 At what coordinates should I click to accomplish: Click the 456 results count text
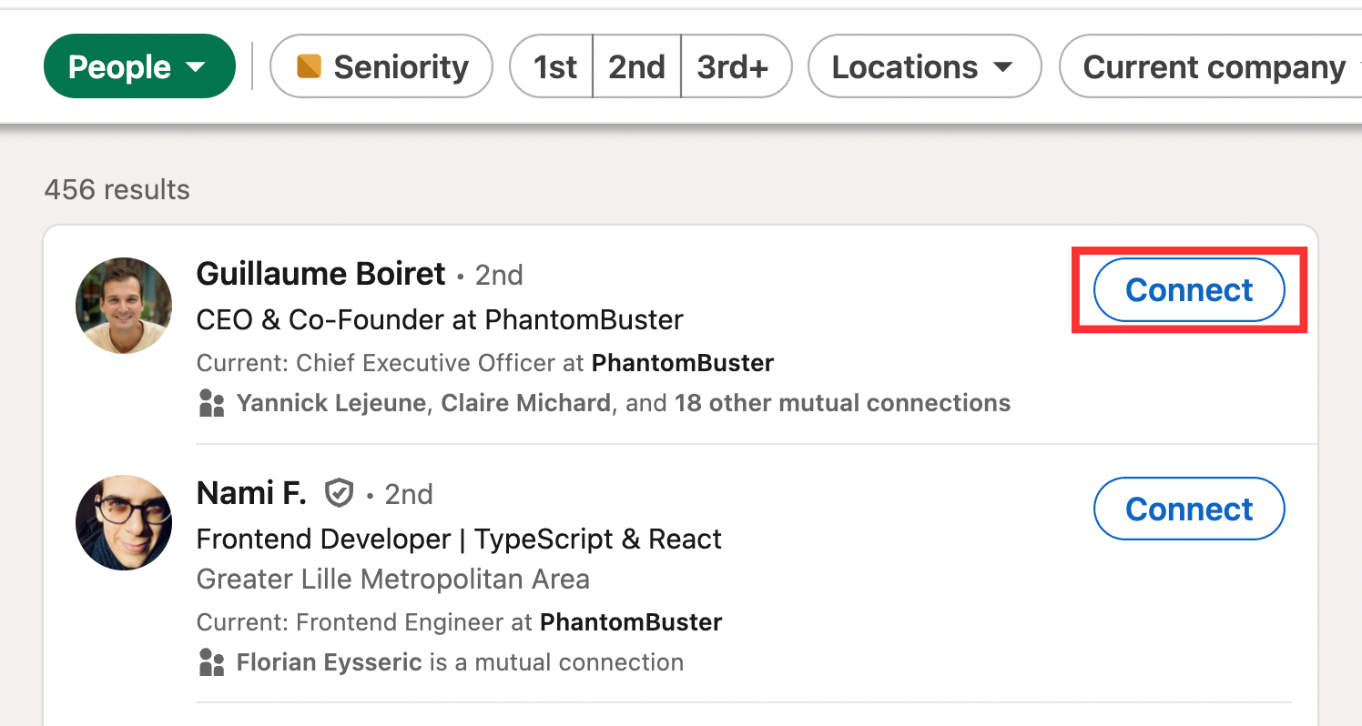117,189
